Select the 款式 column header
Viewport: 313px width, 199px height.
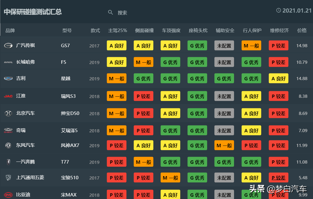click(x=95, y=31)
